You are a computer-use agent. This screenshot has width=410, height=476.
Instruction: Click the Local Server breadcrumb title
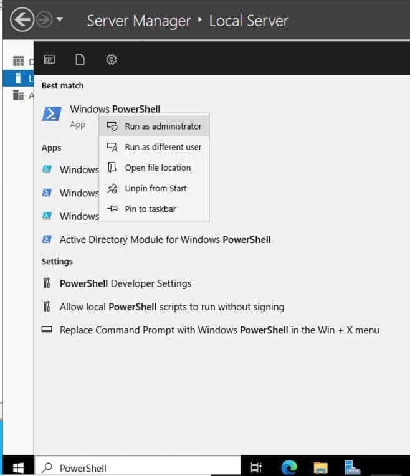coord(249,21)
